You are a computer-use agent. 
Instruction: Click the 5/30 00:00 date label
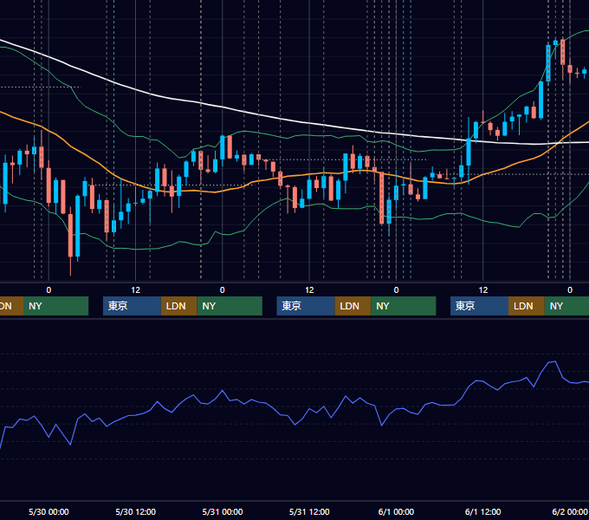[x=49, y=511]
